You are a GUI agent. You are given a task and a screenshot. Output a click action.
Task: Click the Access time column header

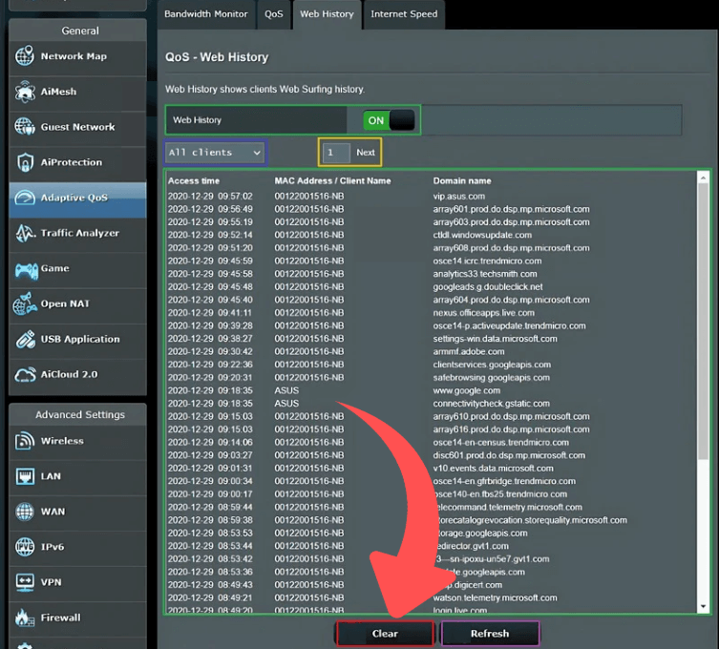pos(194,180)
